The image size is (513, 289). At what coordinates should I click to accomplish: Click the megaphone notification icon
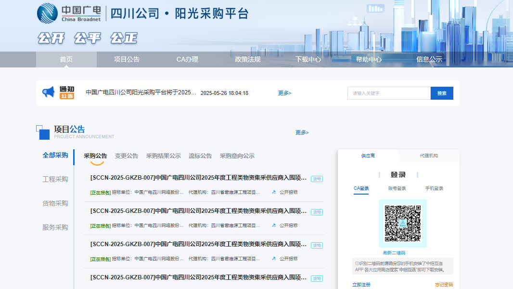click(x=49, y=92)
